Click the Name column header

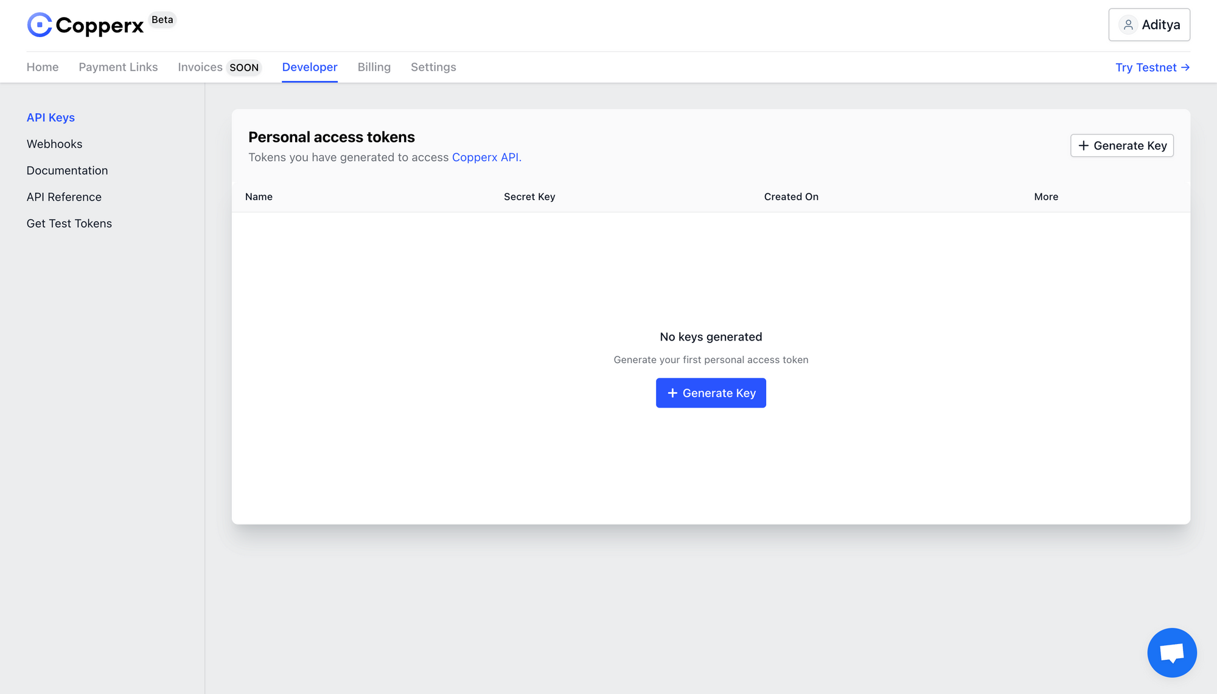[259, 196]
